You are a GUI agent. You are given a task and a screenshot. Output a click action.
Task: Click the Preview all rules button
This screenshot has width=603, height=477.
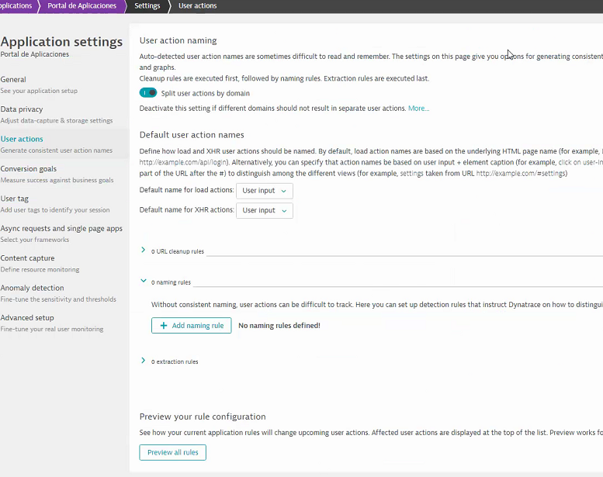(x=172, y=452)
